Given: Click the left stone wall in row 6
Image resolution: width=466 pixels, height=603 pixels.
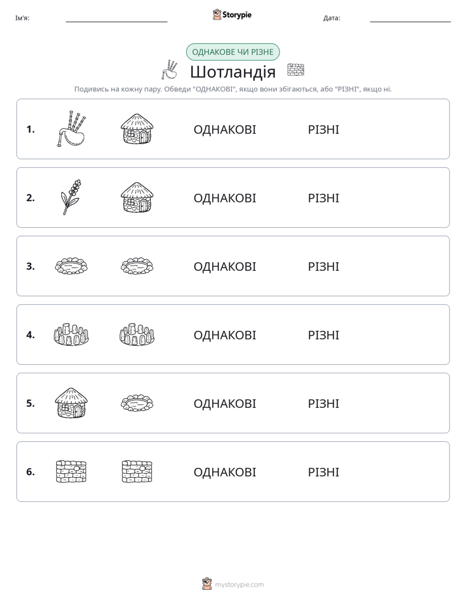Looking at the screenshot, I should [x=71, y=471].
